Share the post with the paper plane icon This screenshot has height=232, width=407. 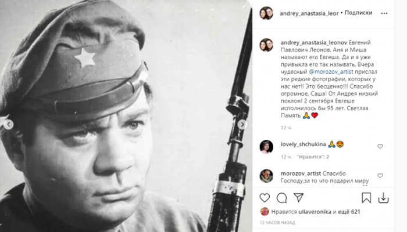coord(298,198)
